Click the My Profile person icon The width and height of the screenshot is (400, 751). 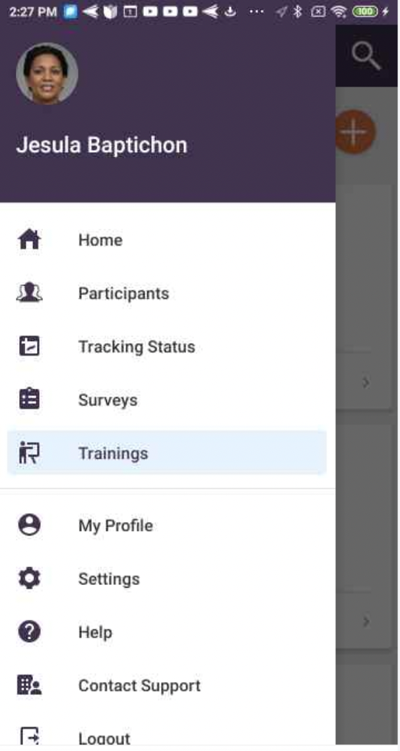point(29,526)
